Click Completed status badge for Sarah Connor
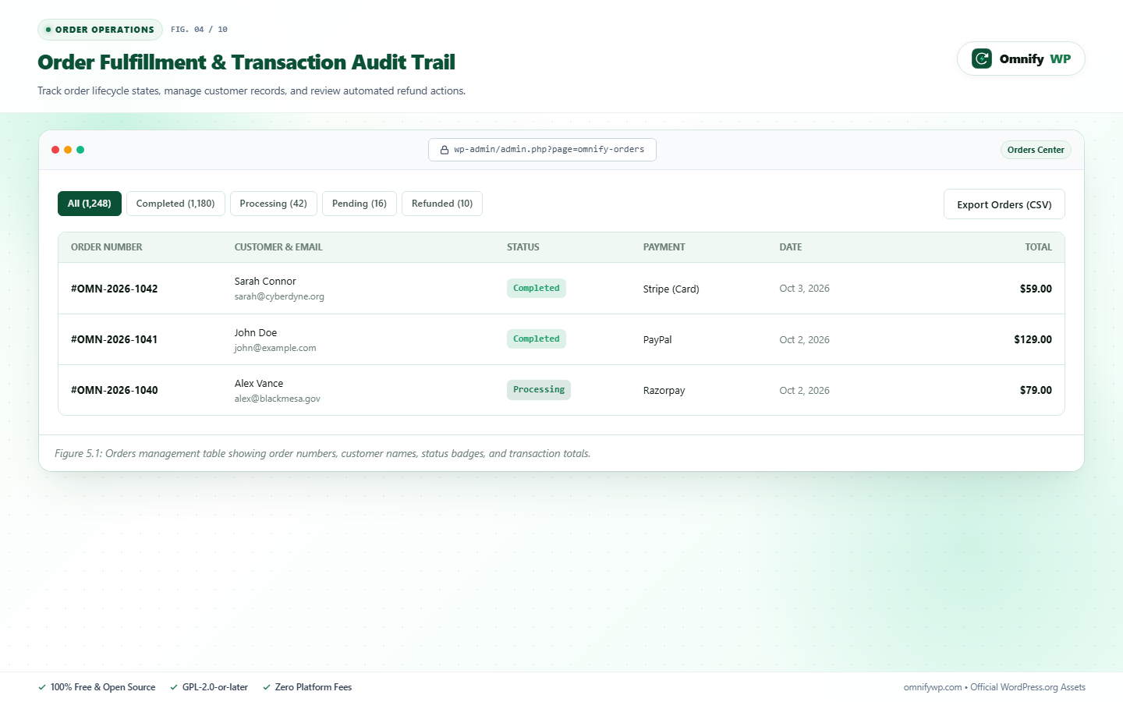The width and height of the screenshot is (1123, 702). [537, 288]
